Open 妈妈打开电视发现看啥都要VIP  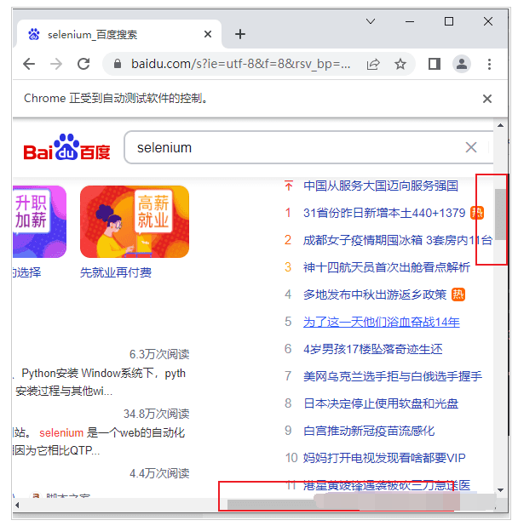pyautogui.click(x=384, y=458)
